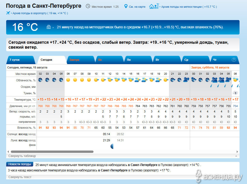Click the cloud icon at tomorrow hour 05

click(x=228, y=80)
